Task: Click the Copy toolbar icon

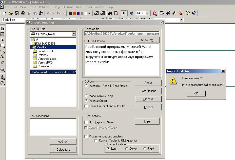Action: (x=35, y=13)
